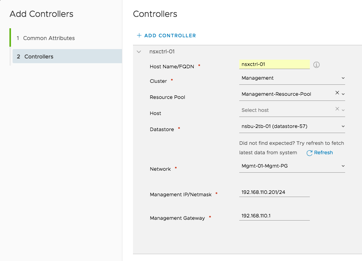Viewport: 362px width, 261px height.
Task: Click the Management IP/Netmask field
Action: (274, 192)
